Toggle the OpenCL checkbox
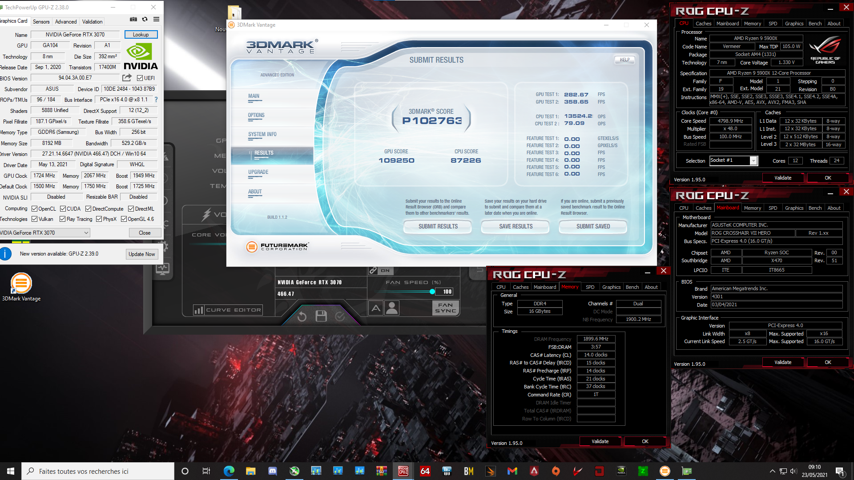 coord(34,209)
